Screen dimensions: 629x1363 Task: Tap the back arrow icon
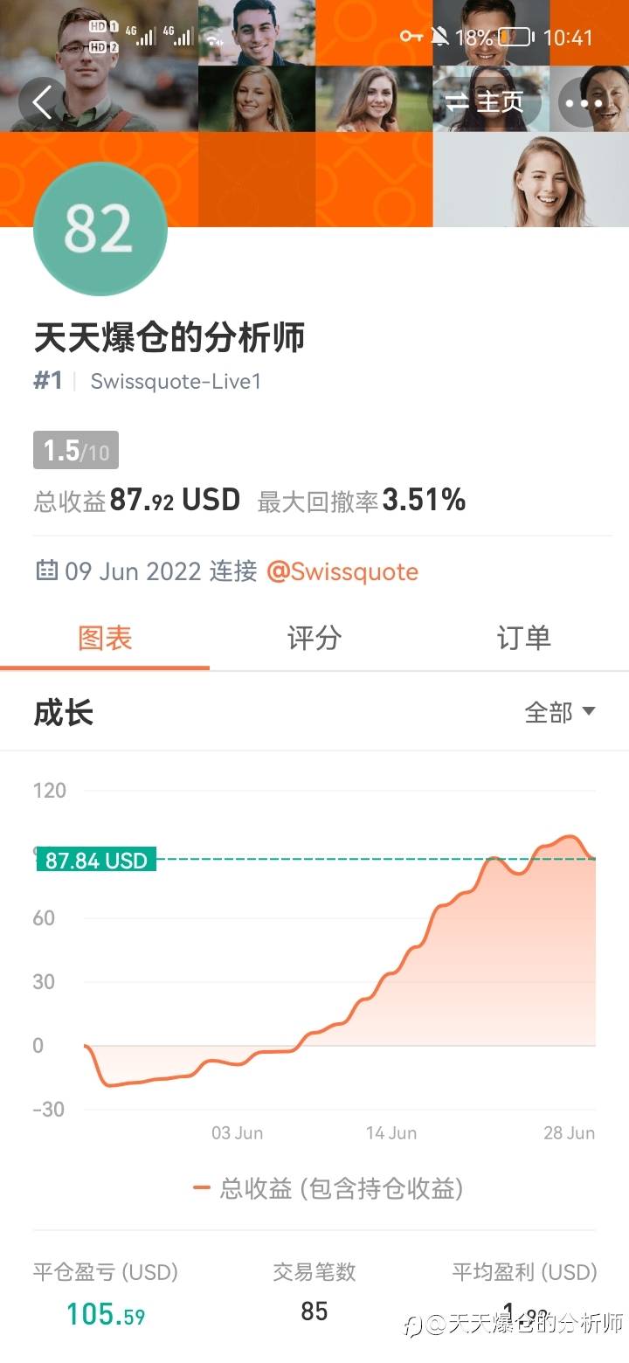click(x=42, y=102)
